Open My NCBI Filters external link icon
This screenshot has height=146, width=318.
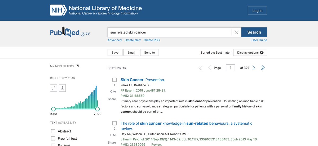pyautogui.click(x=77, y=66)
